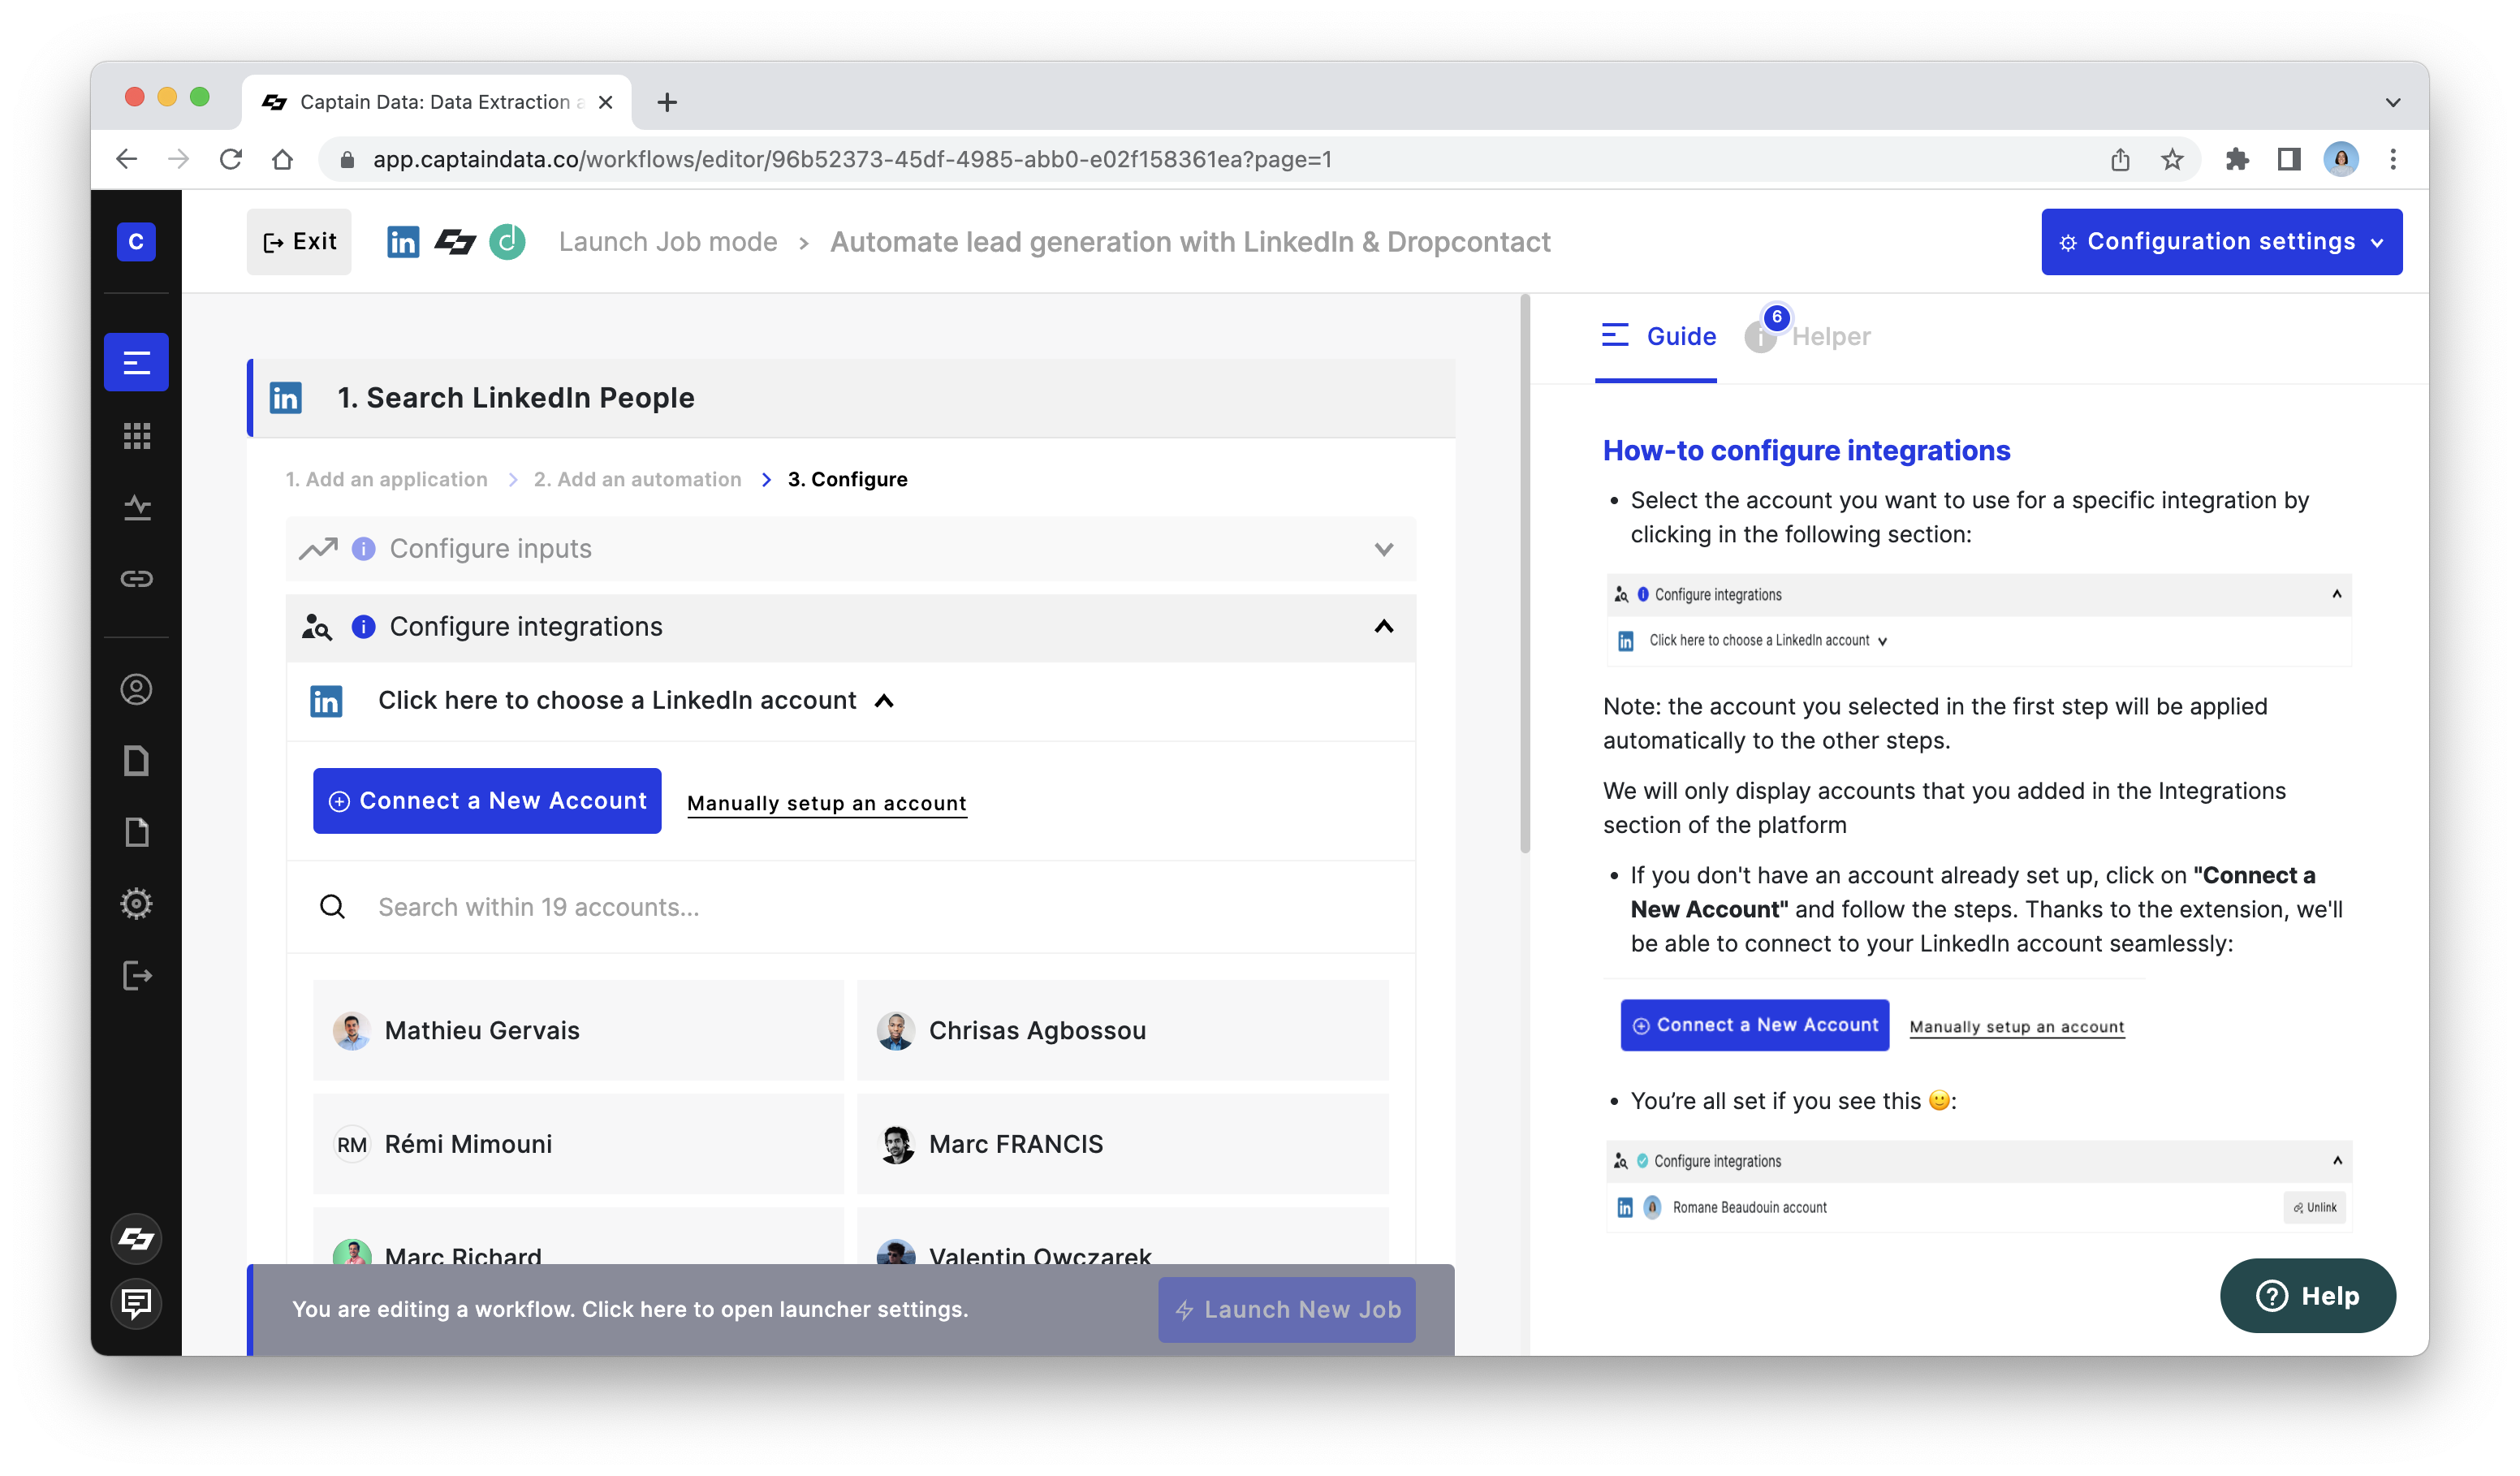This screenshot has width=2520, height=1476.
Task: Click the blue C workspace icon in sidebar
Action: tap(136, 241)
